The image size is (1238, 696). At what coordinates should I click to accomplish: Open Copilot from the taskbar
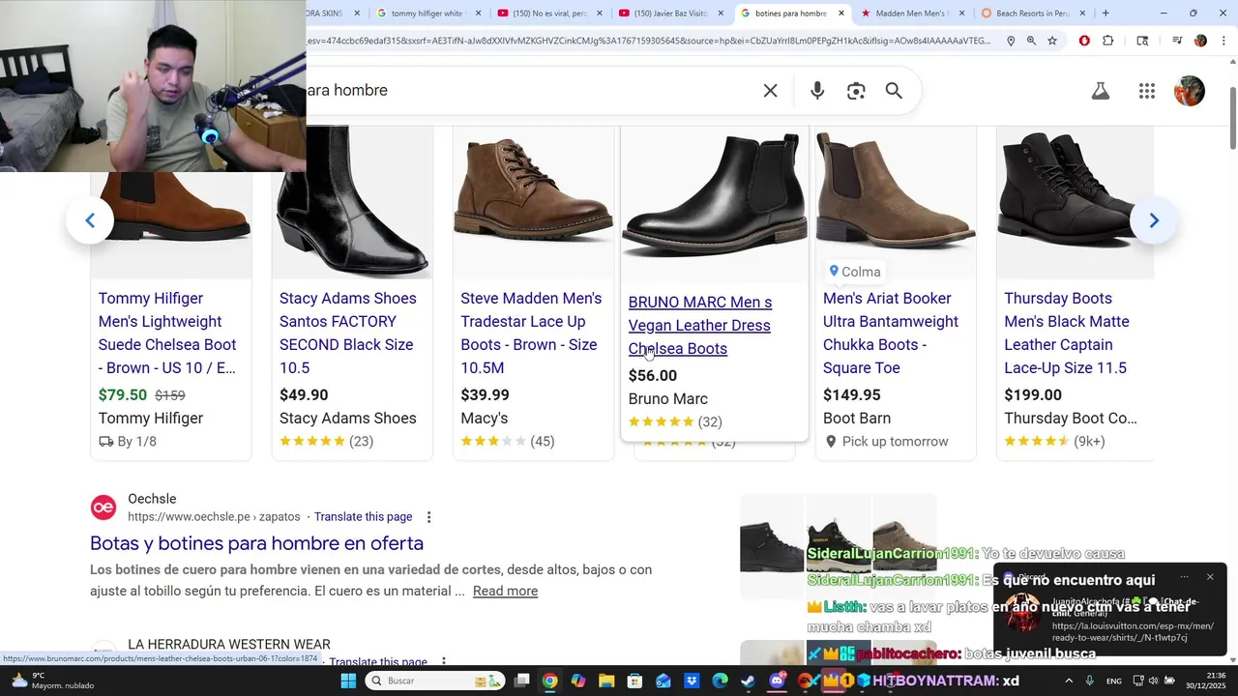[x=577, y=681]
